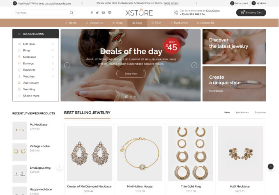The image size is (279, 195).
Task: Select third hero slider dot
Action: [x=135, y=96]
